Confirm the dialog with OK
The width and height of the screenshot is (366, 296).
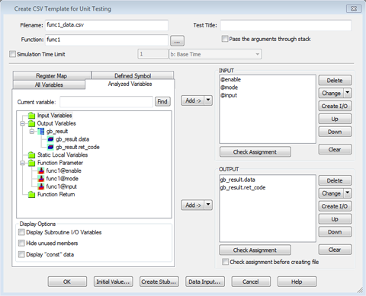click(67, 282)
